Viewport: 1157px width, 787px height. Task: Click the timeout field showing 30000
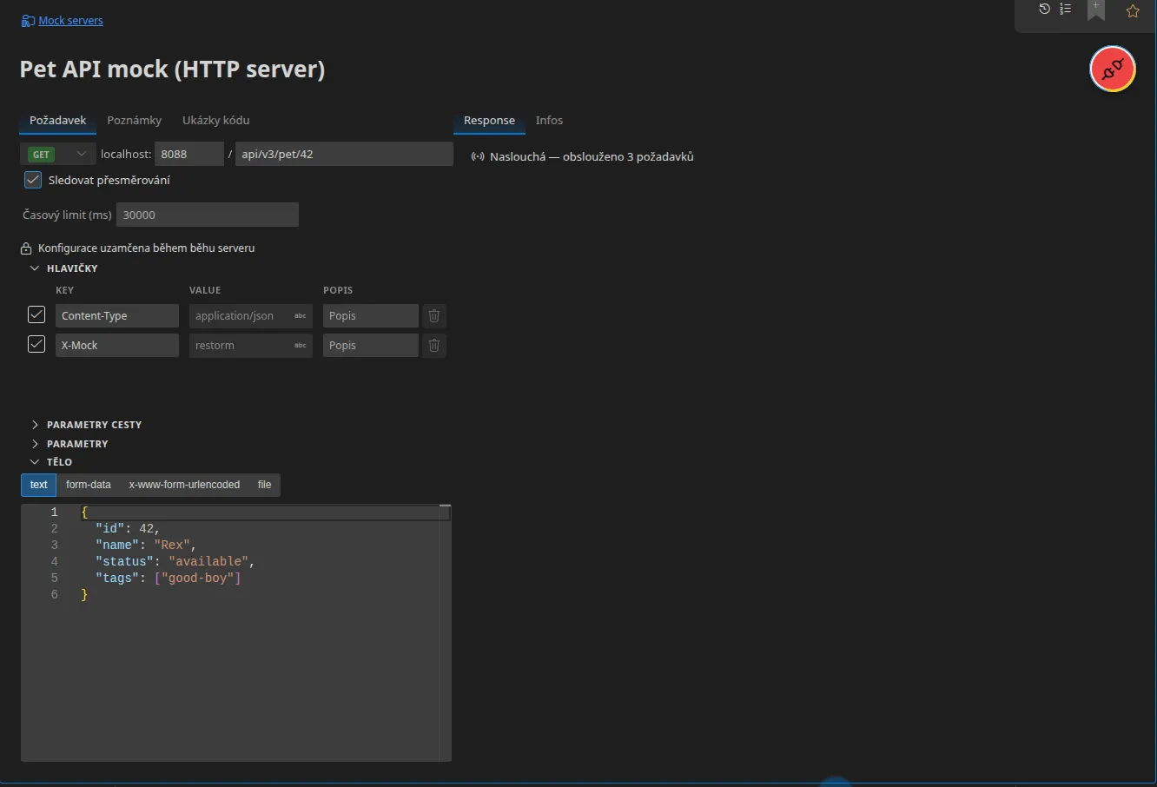click(208, 215)
